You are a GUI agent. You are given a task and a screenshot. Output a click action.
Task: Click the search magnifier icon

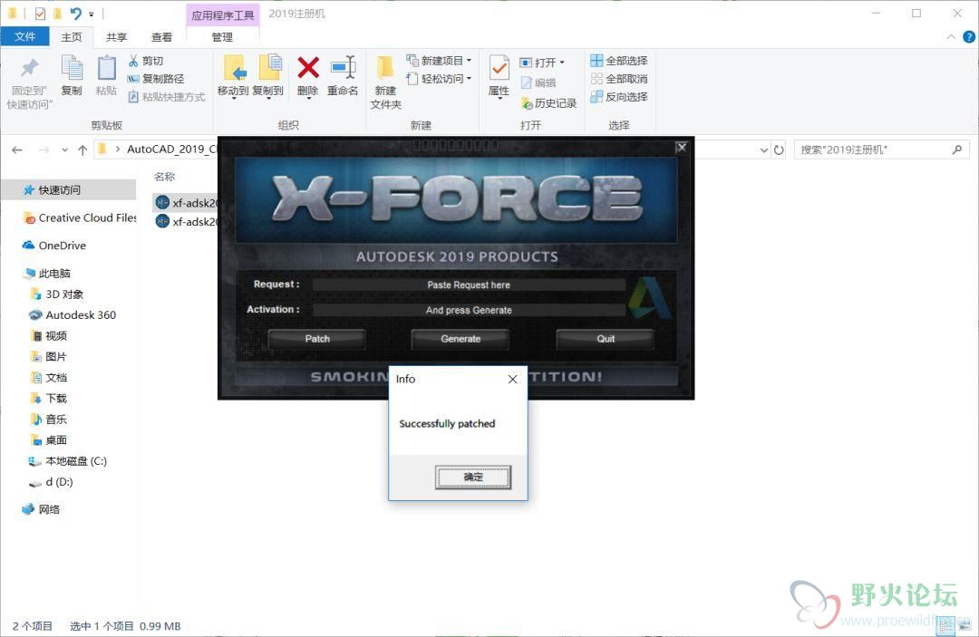(x=956, y=150)
